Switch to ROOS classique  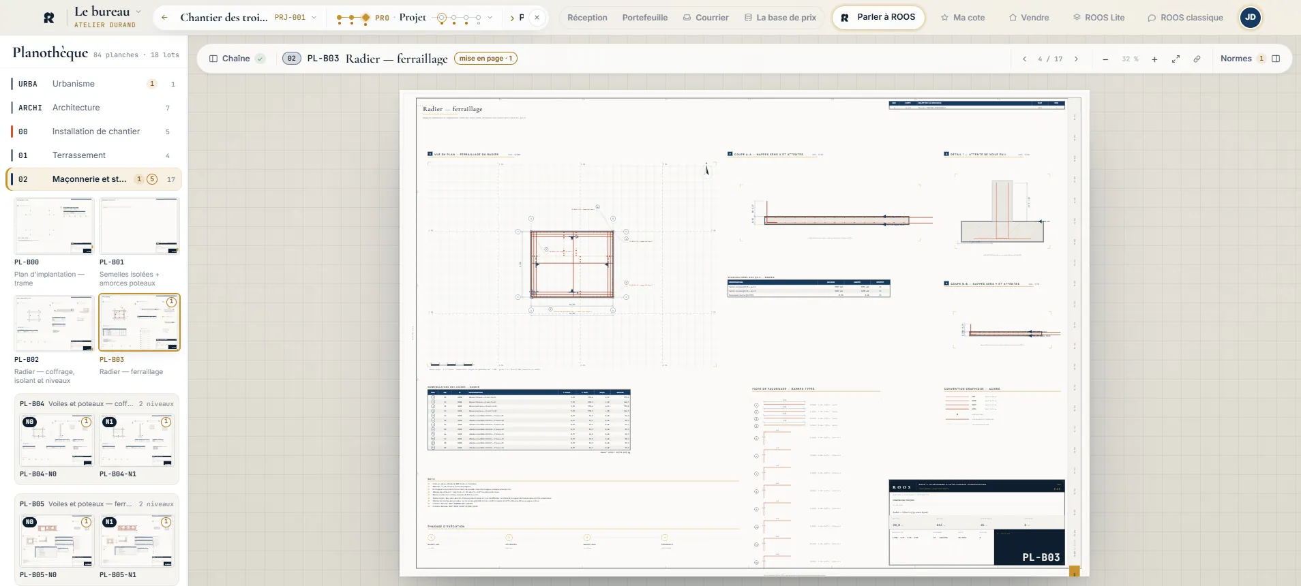click(1185, 18)
